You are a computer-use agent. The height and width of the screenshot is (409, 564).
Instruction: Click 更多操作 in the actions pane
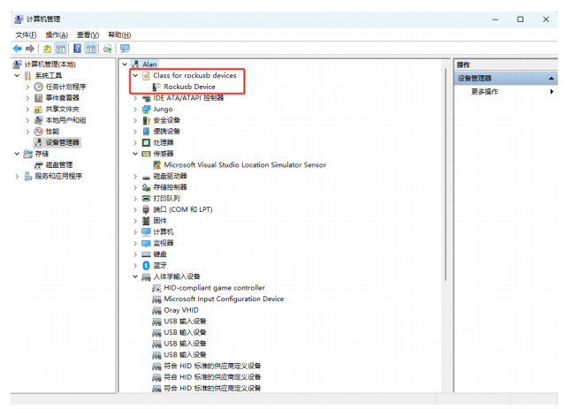pyautogui.click(x=484, y=92)
